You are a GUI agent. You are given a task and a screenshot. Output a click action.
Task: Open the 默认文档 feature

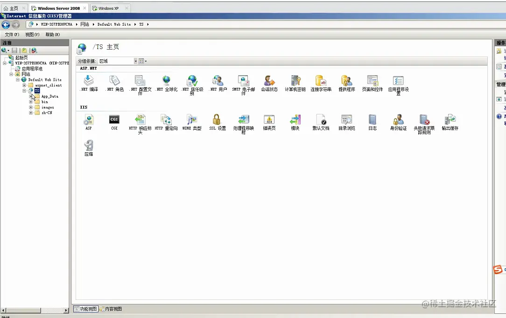pos(321,122)
